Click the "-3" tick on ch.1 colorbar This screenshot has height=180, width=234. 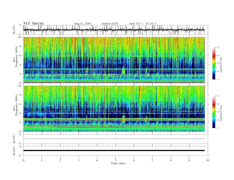[x=218, y=47]
